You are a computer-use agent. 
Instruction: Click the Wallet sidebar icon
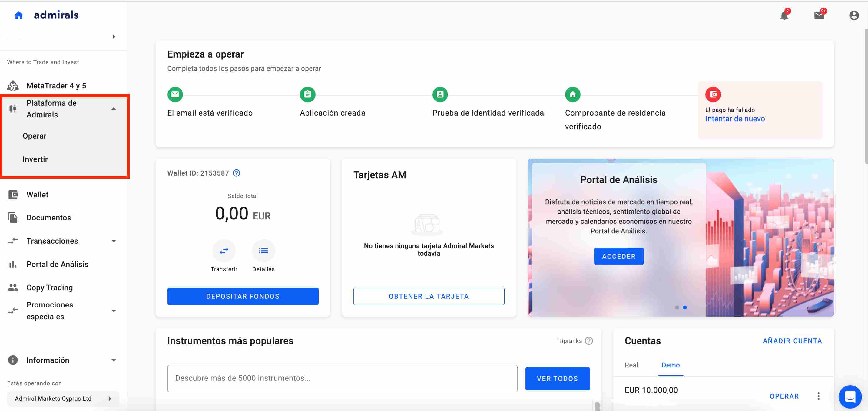coord(13,195)
